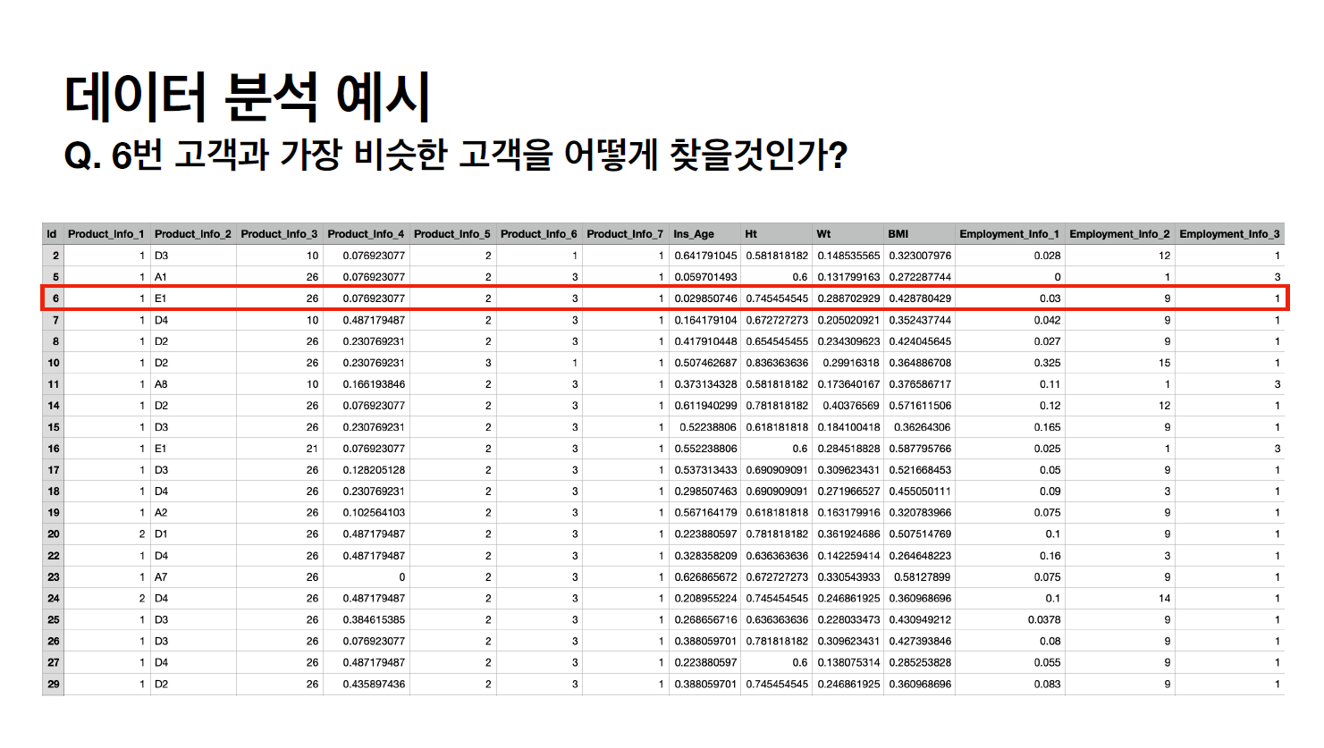Click Ins_Age value 0.029850746
Image resolution: width=1324 pixels, height=748 pixels.
(x=705, y=298)
